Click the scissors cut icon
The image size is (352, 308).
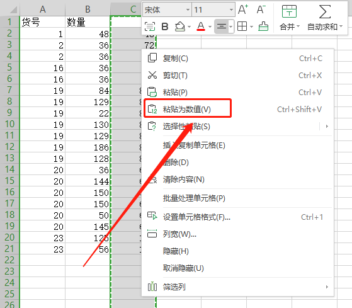(x=152, y=75)
